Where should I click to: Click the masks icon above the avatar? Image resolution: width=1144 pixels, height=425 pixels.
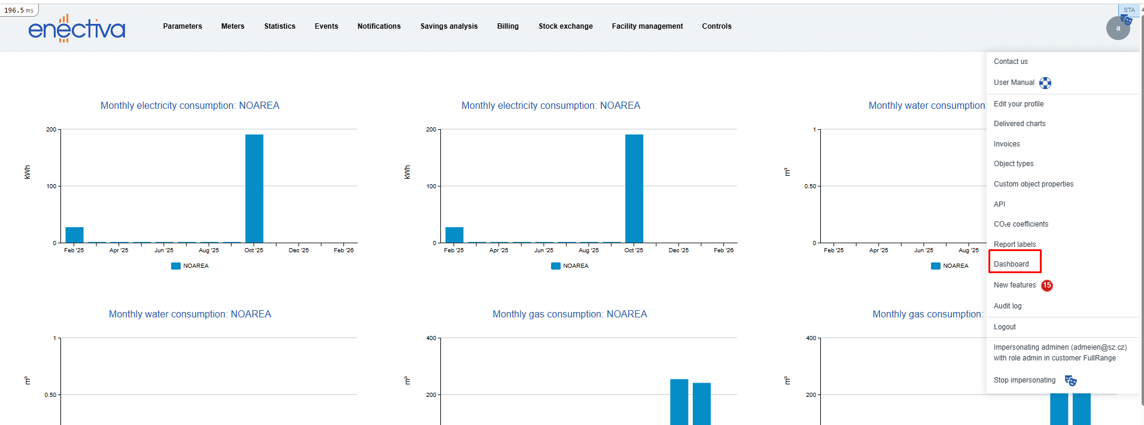pos(1126,20)
